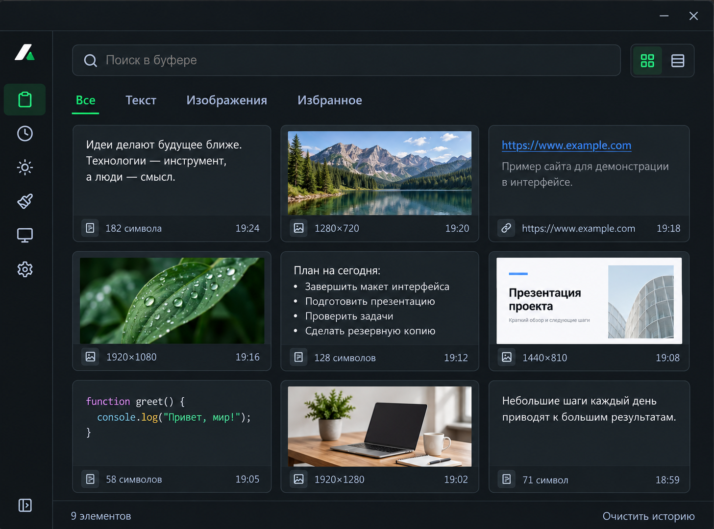Collapse the sidebar panel icon

click(25, 505)
